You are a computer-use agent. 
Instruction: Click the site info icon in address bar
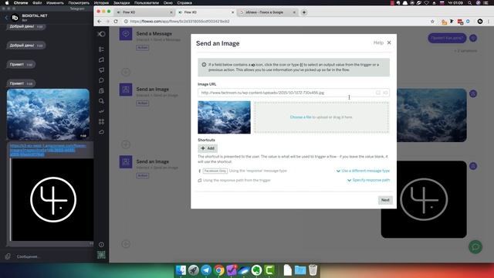click(x=126, y=21)
